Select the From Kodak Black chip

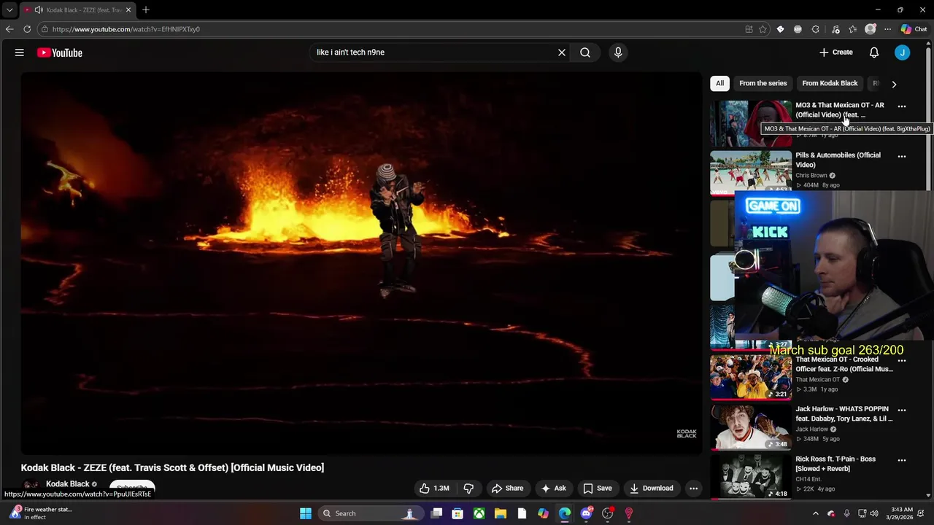[830, 83]
